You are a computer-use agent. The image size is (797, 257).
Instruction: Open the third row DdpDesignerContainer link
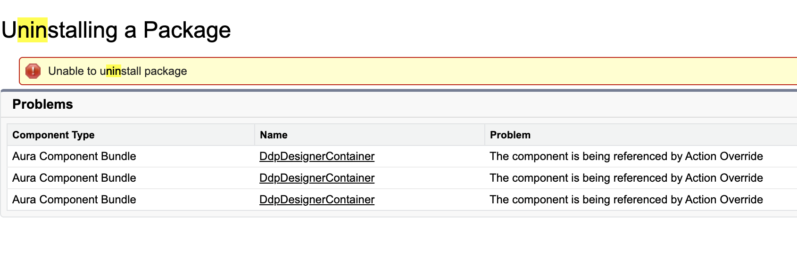[317, 200]
